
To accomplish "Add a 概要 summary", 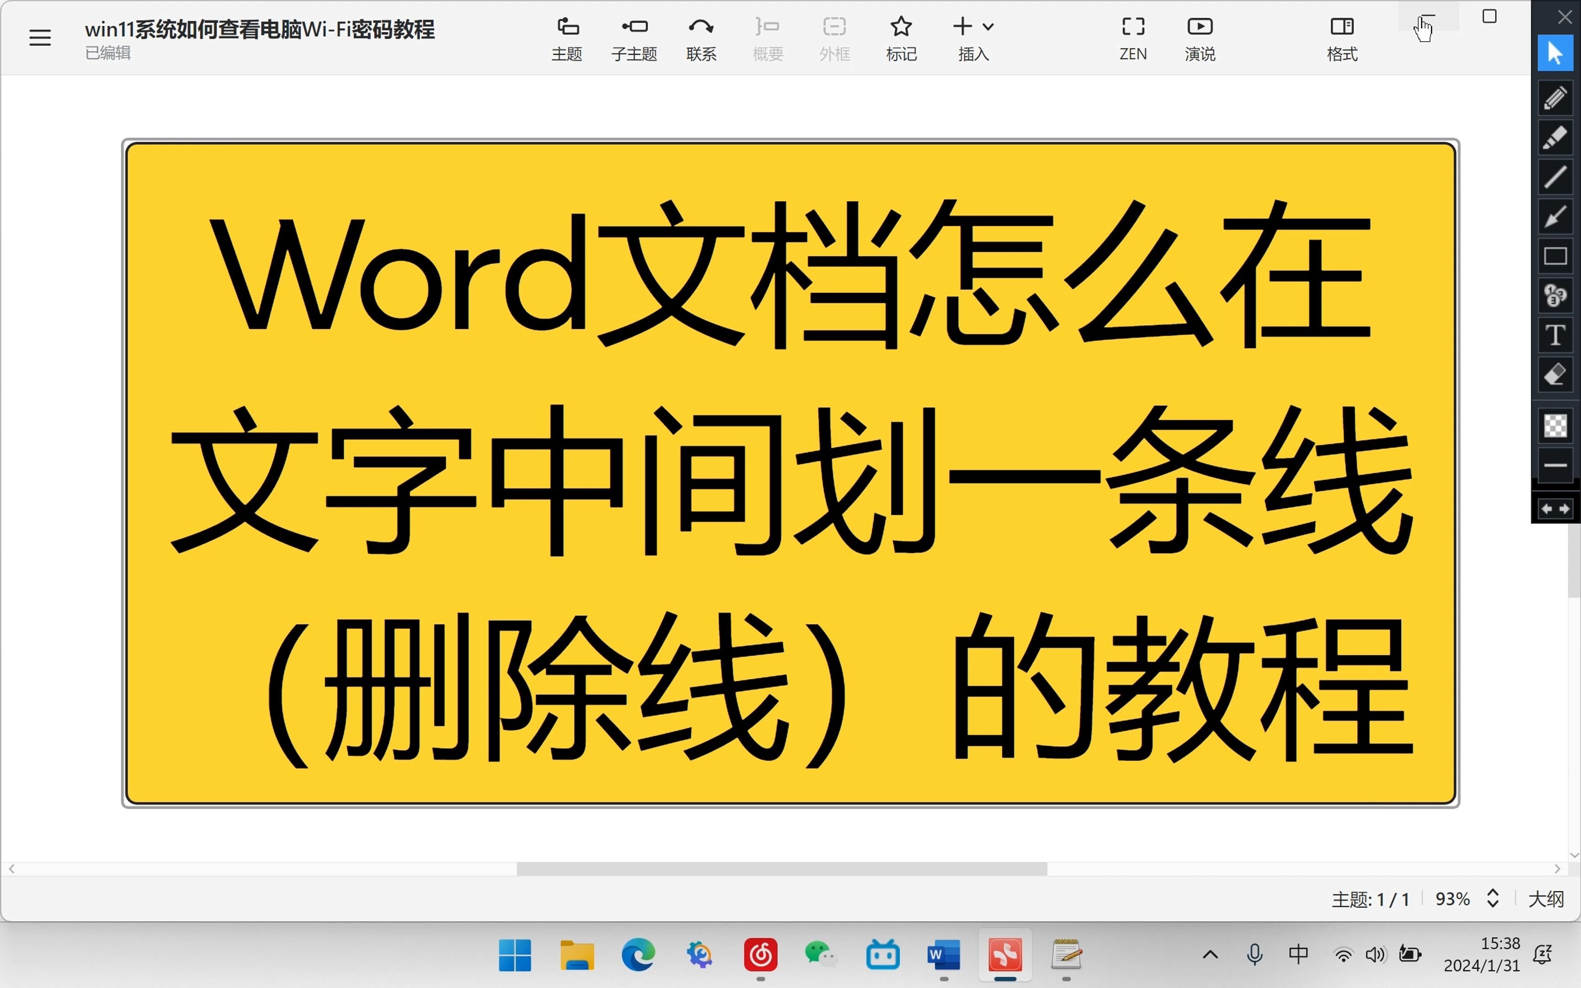I will 768,37.
